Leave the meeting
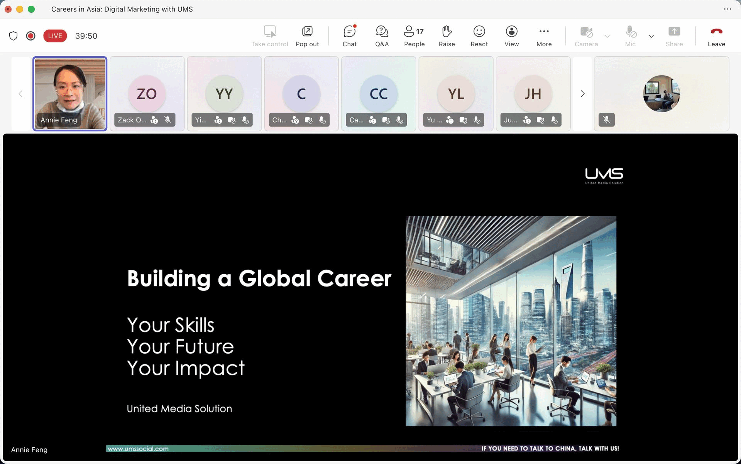Image resolution: width=741 pixels, height=464 pixels. [716, 36]
